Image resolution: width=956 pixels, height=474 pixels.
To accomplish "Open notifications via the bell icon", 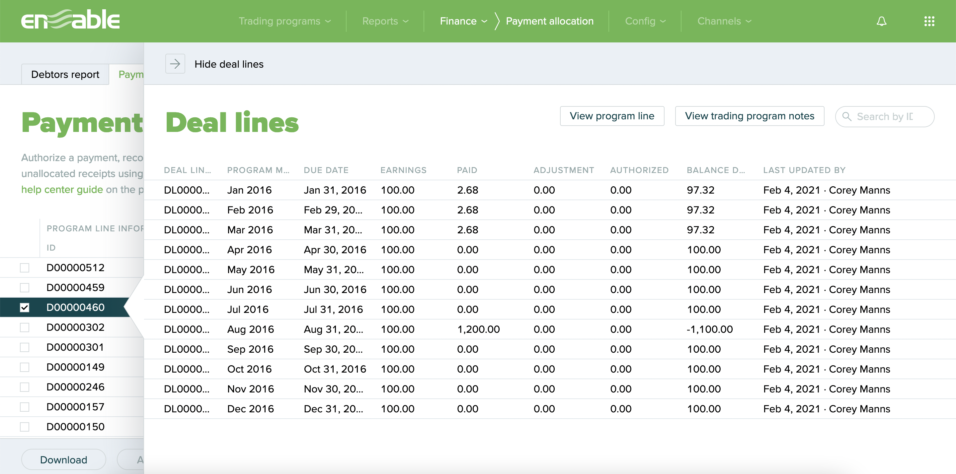I will [882, 21].
